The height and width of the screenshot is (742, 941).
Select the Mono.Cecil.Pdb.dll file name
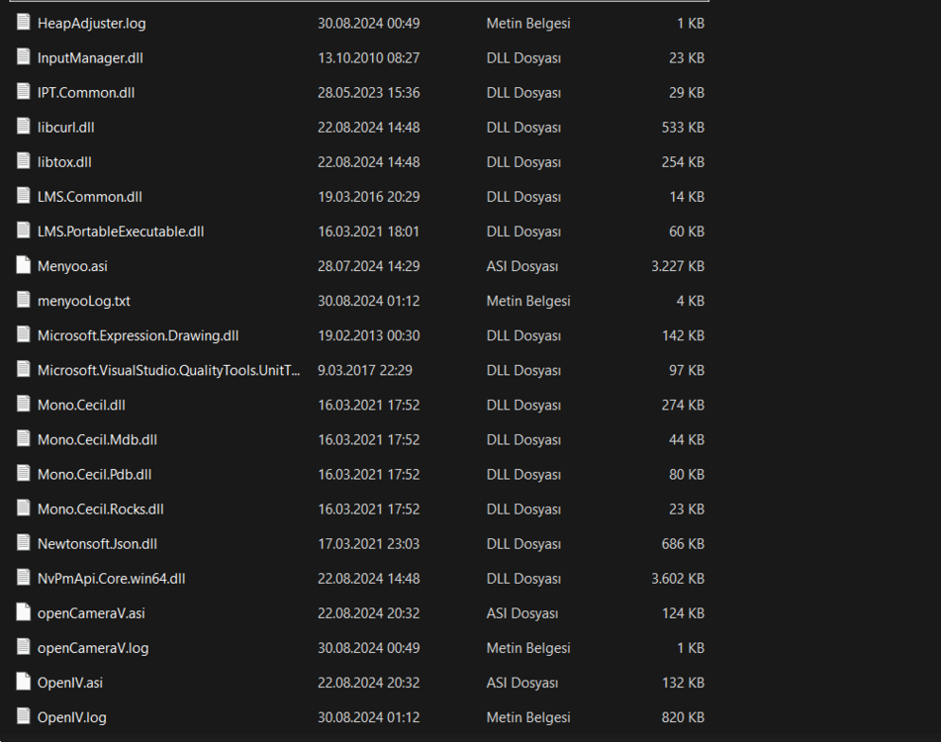(x=95, y=474)
